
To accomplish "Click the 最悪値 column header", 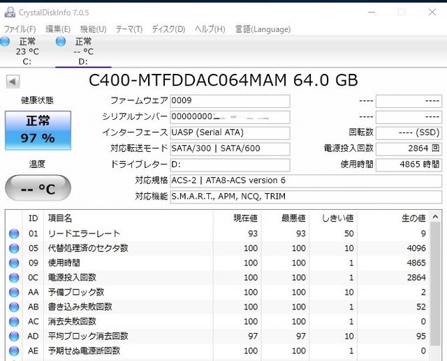I will [x=285, y=218].
